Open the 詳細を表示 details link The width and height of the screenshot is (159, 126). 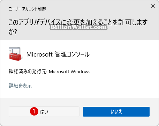[x=20, y=86]
